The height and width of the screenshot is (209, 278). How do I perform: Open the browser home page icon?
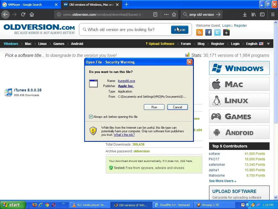pyautogui.click(x=32, y=14)
